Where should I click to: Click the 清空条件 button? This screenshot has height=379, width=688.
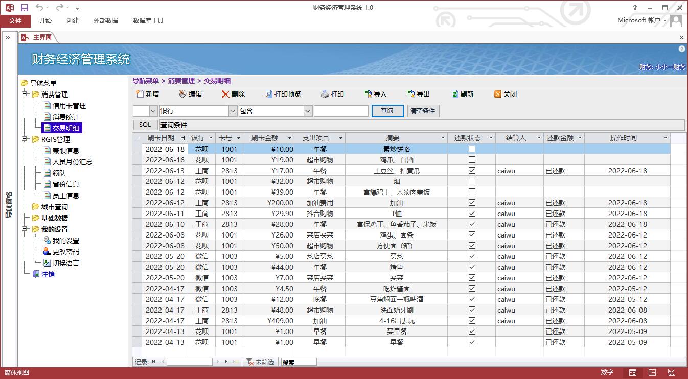pos(423,111)
